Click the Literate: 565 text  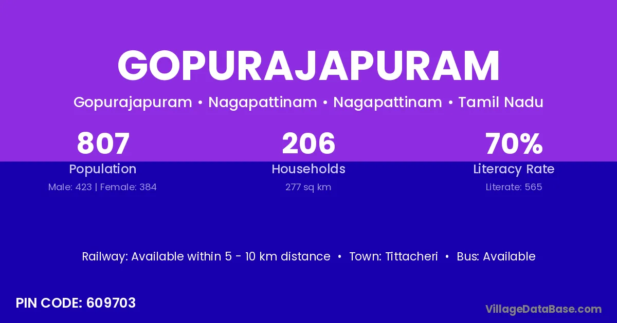click(514, 187)
